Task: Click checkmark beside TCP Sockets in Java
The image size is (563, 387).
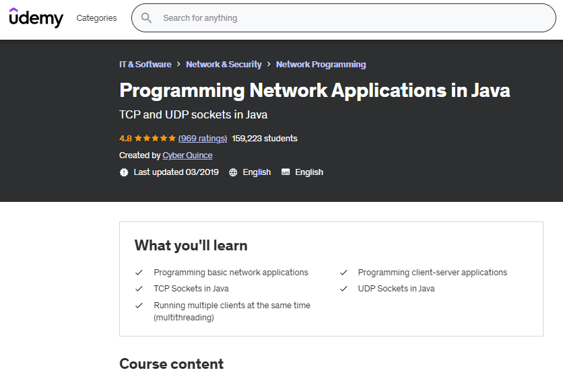Action: [x=139, y=289]
